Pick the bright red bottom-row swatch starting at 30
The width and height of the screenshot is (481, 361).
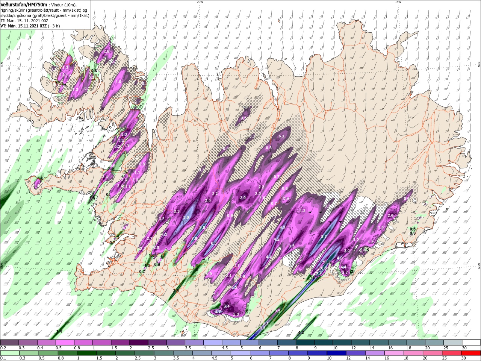coord(471,353)
